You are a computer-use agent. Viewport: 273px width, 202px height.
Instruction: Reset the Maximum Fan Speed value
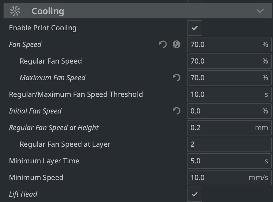[x=176, y=78]
